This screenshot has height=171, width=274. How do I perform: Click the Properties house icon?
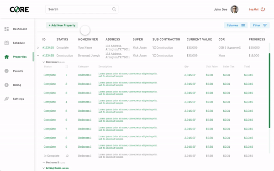(6, 57)
